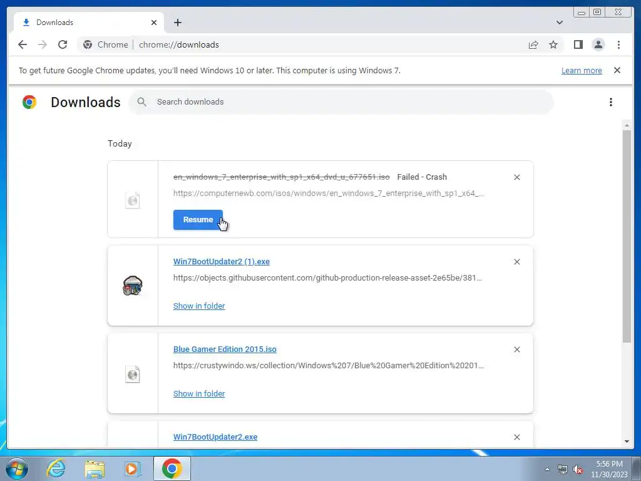Screen dimensions: 641x481
Task: Dismiss the Windows 7 update notice
Action: pyautogui.click(x=617, y=70)
